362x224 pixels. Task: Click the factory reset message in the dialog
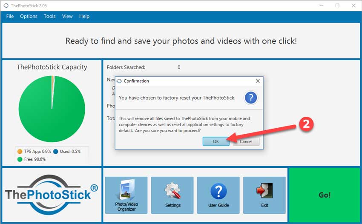point(177,98)
